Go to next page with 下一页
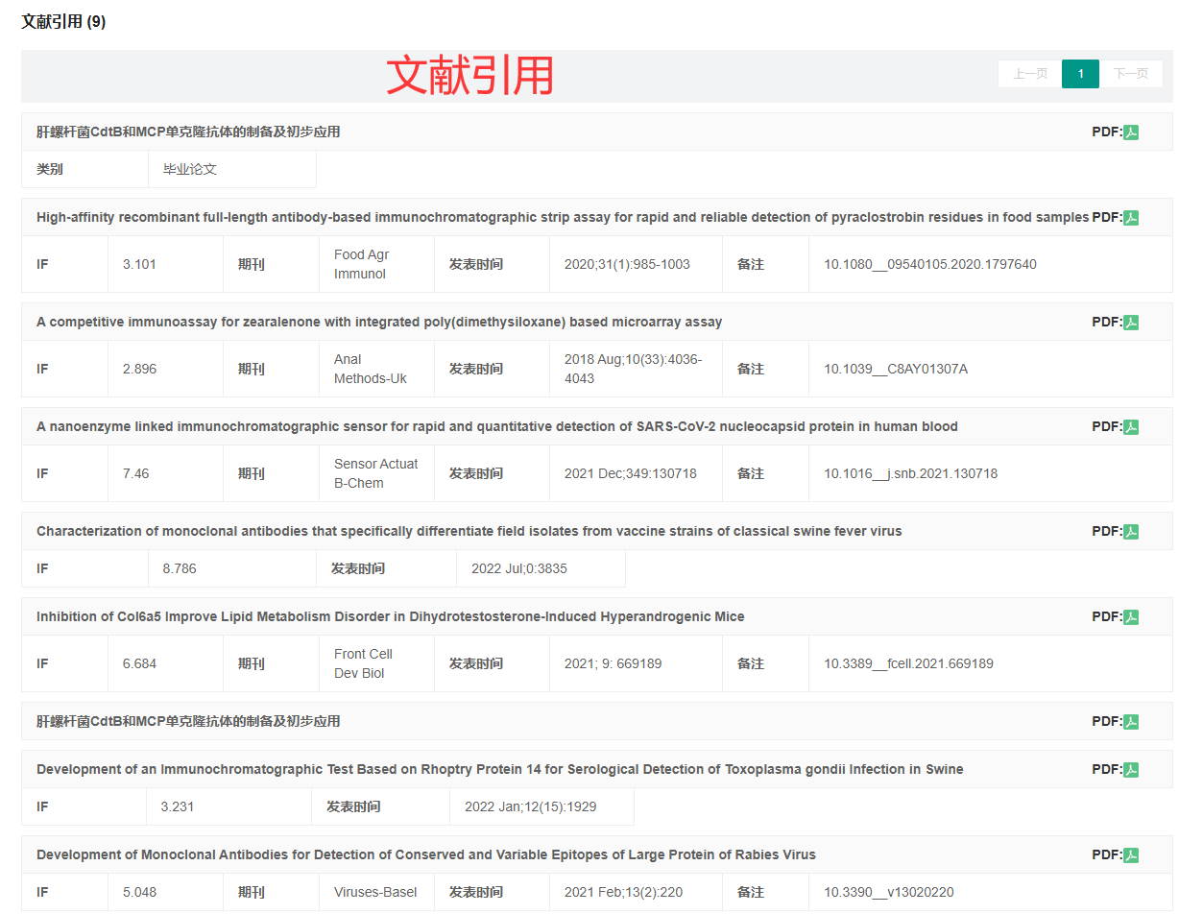 [x=1130, y=74]
